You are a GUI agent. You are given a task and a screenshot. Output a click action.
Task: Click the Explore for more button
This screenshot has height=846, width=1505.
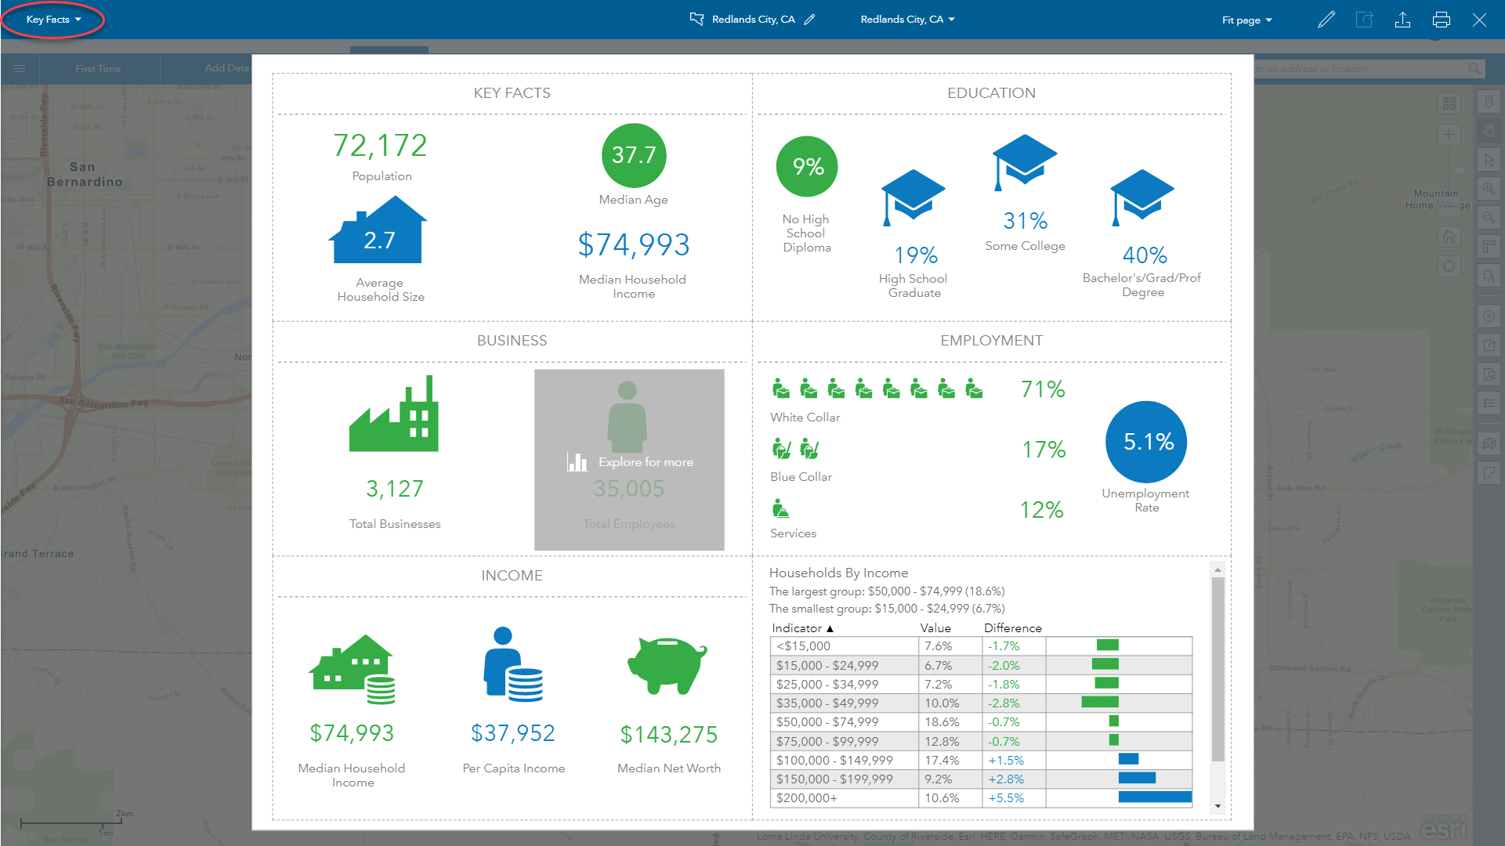click(628, 461)
